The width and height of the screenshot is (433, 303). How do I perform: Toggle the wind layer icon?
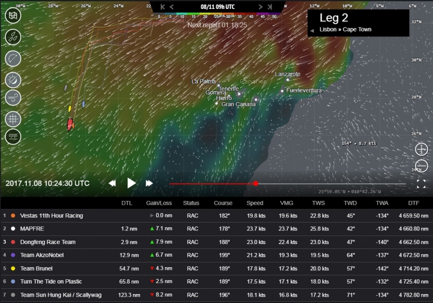pyautogui.click(x=13, y=98)
